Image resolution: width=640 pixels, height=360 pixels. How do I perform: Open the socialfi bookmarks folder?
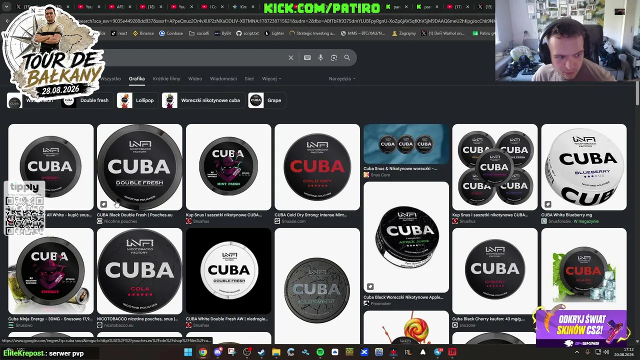coord(199,33)
